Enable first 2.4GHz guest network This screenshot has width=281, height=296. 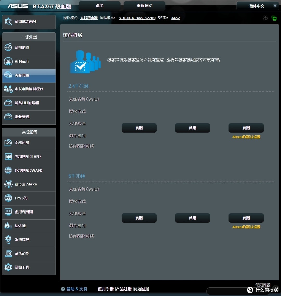[x=139, y=128]
